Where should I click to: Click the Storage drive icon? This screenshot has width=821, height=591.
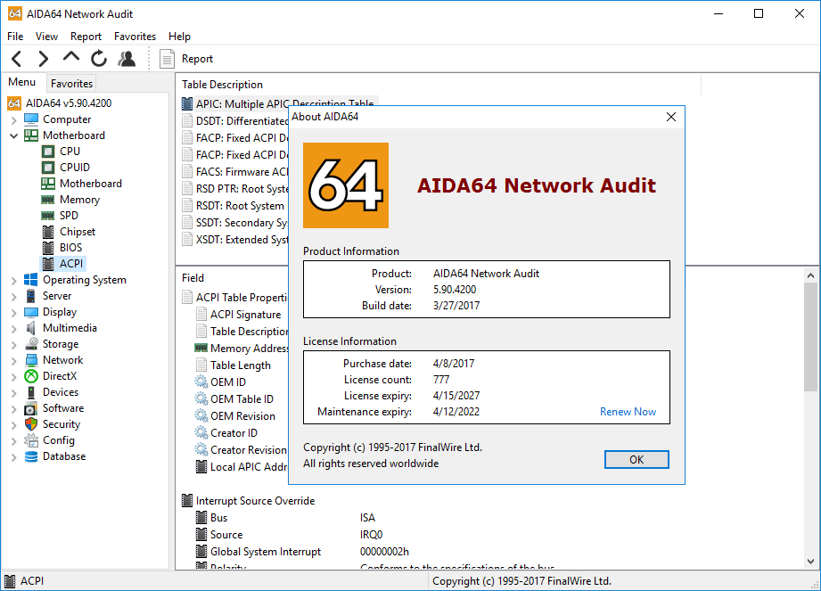[x=31, y=344]
